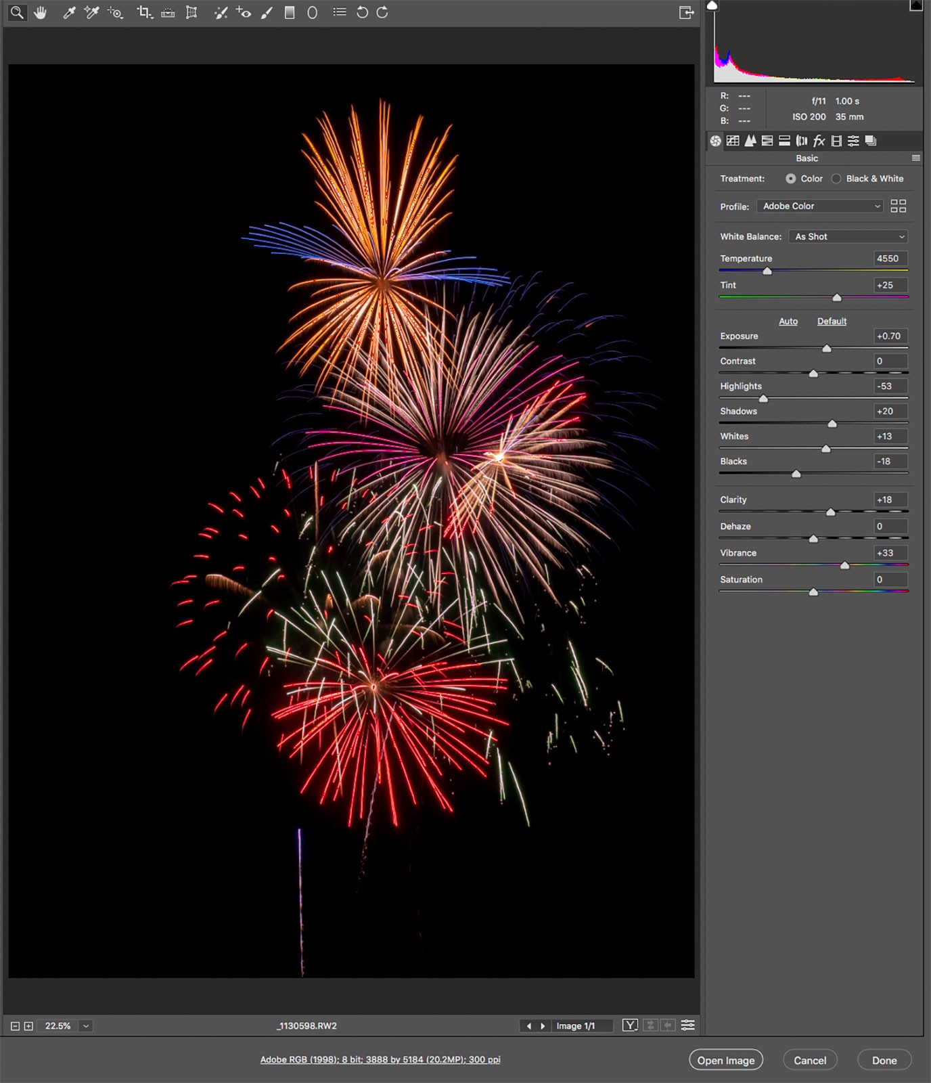The image size is (931, 1083).
Task: Switch to the Tone Curve panel tab
Action: pos(733,141)
